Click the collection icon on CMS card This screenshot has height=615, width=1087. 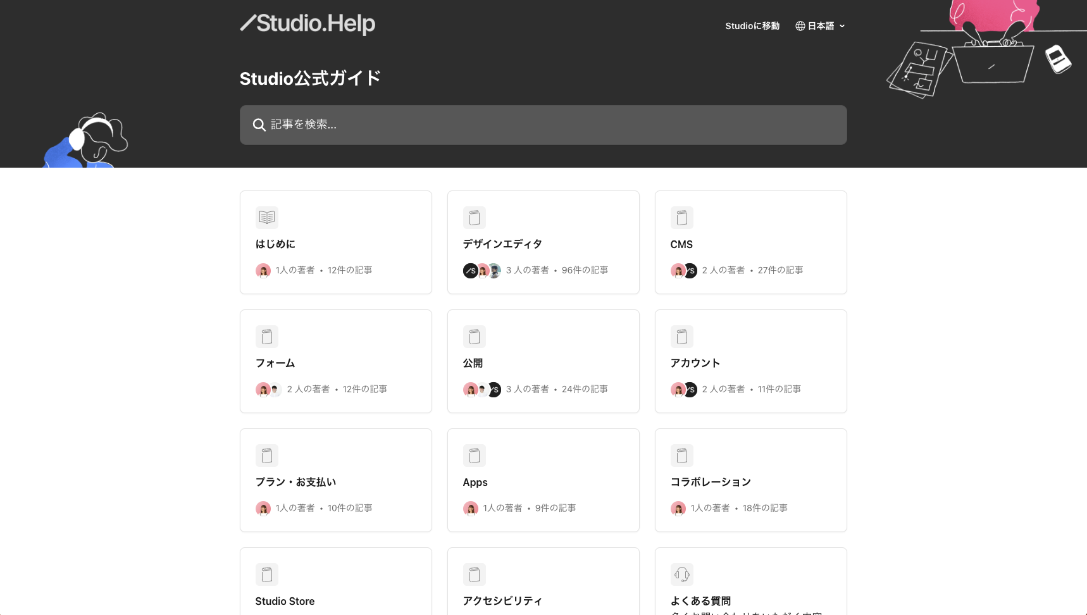tap(682, 218)
